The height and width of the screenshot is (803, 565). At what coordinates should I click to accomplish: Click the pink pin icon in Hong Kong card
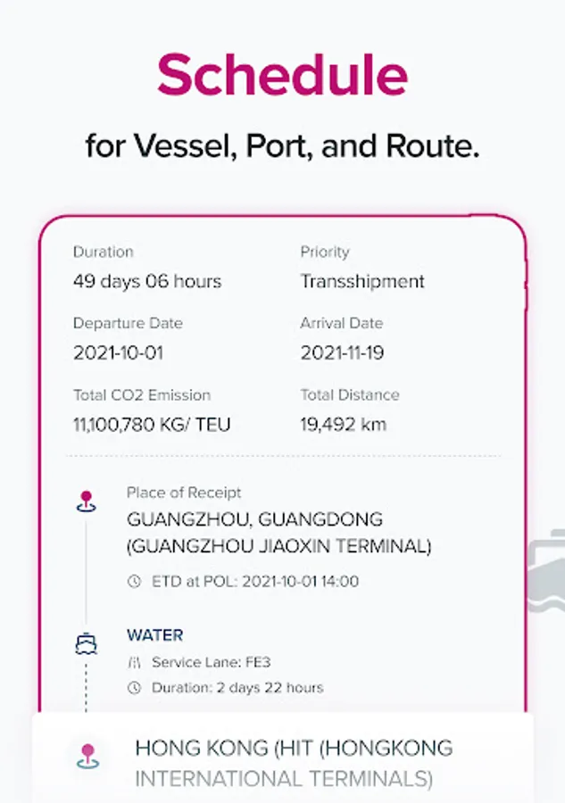click(x=87, y=755)
